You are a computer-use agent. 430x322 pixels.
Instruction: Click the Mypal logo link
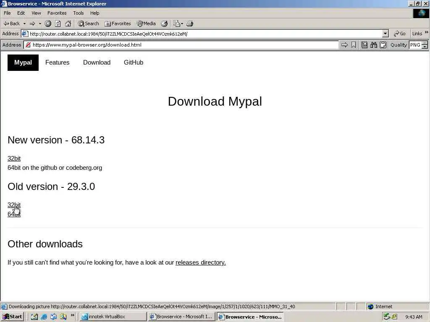click(23, 62)
